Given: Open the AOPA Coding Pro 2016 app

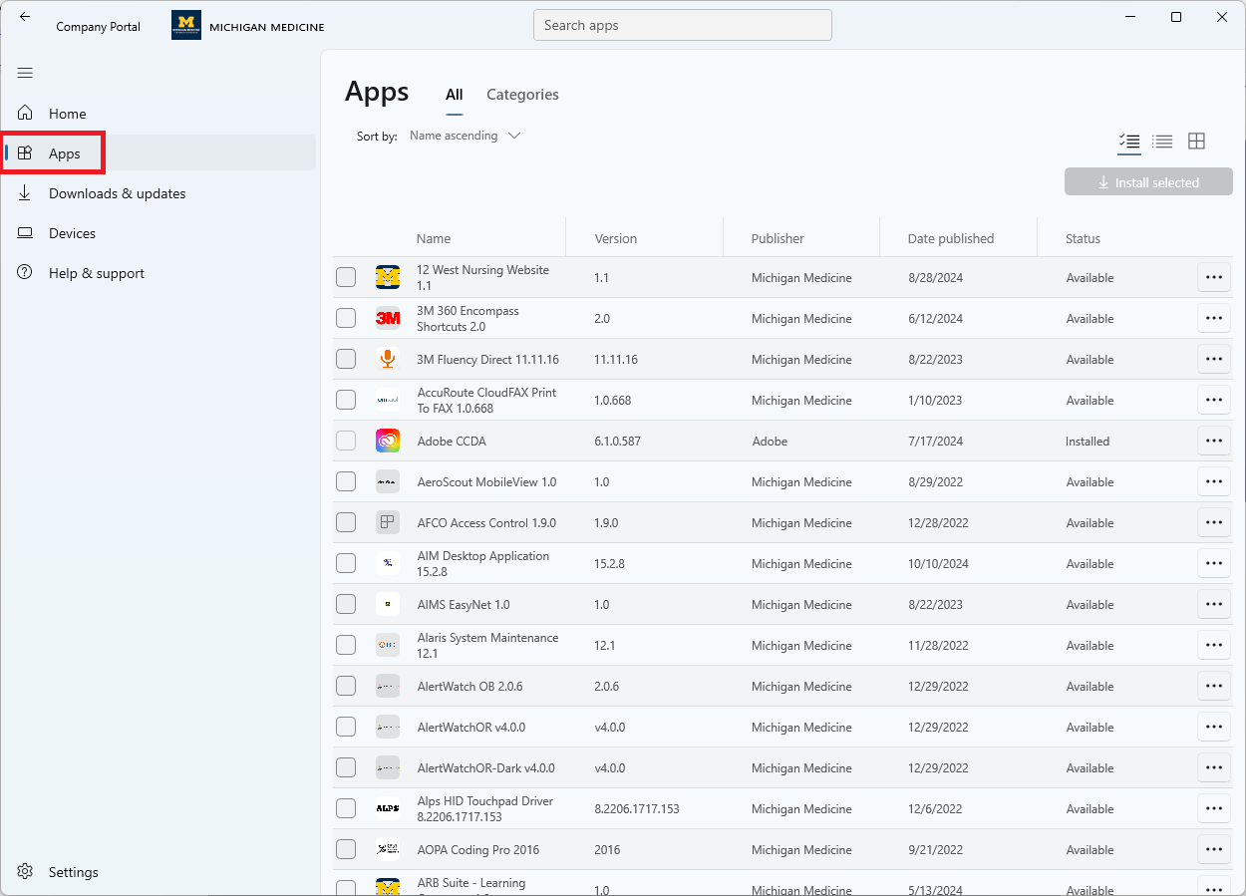Looking at the screenshot, I should point(477,850).
